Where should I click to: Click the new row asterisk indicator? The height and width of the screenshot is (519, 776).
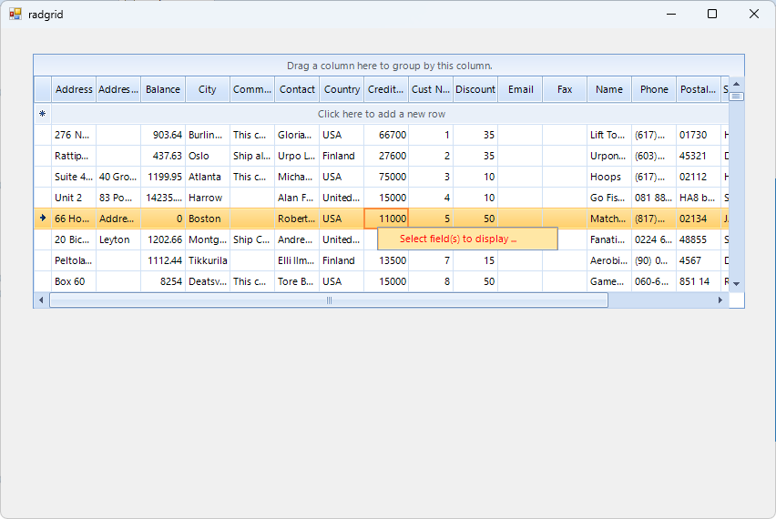42,114
